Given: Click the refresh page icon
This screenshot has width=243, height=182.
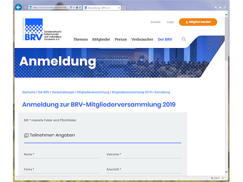Looking at the screenshot, I should pos(80,7).
